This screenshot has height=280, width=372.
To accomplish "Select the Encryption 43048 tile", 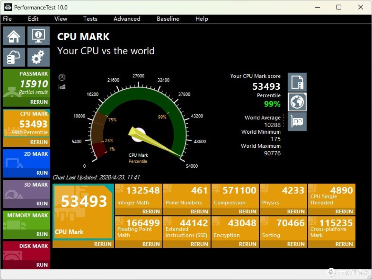I will (x=235, y=228).
